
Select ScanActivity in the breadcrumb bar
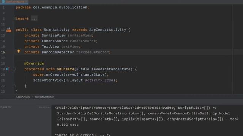[x=23, y=97]
